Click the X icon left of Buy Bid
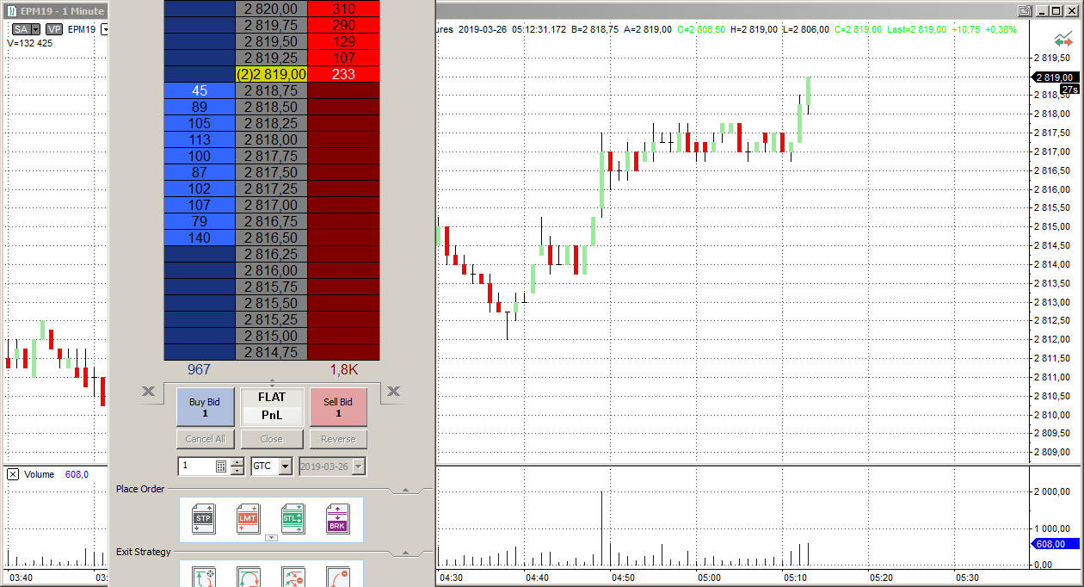Viewport: 1084px width, 587px height. point(148,392)
